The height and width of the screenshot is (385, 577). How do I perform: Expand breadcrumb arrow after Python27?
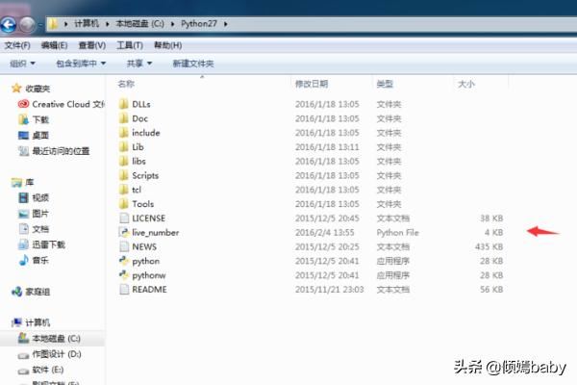[x=225, y=24]
